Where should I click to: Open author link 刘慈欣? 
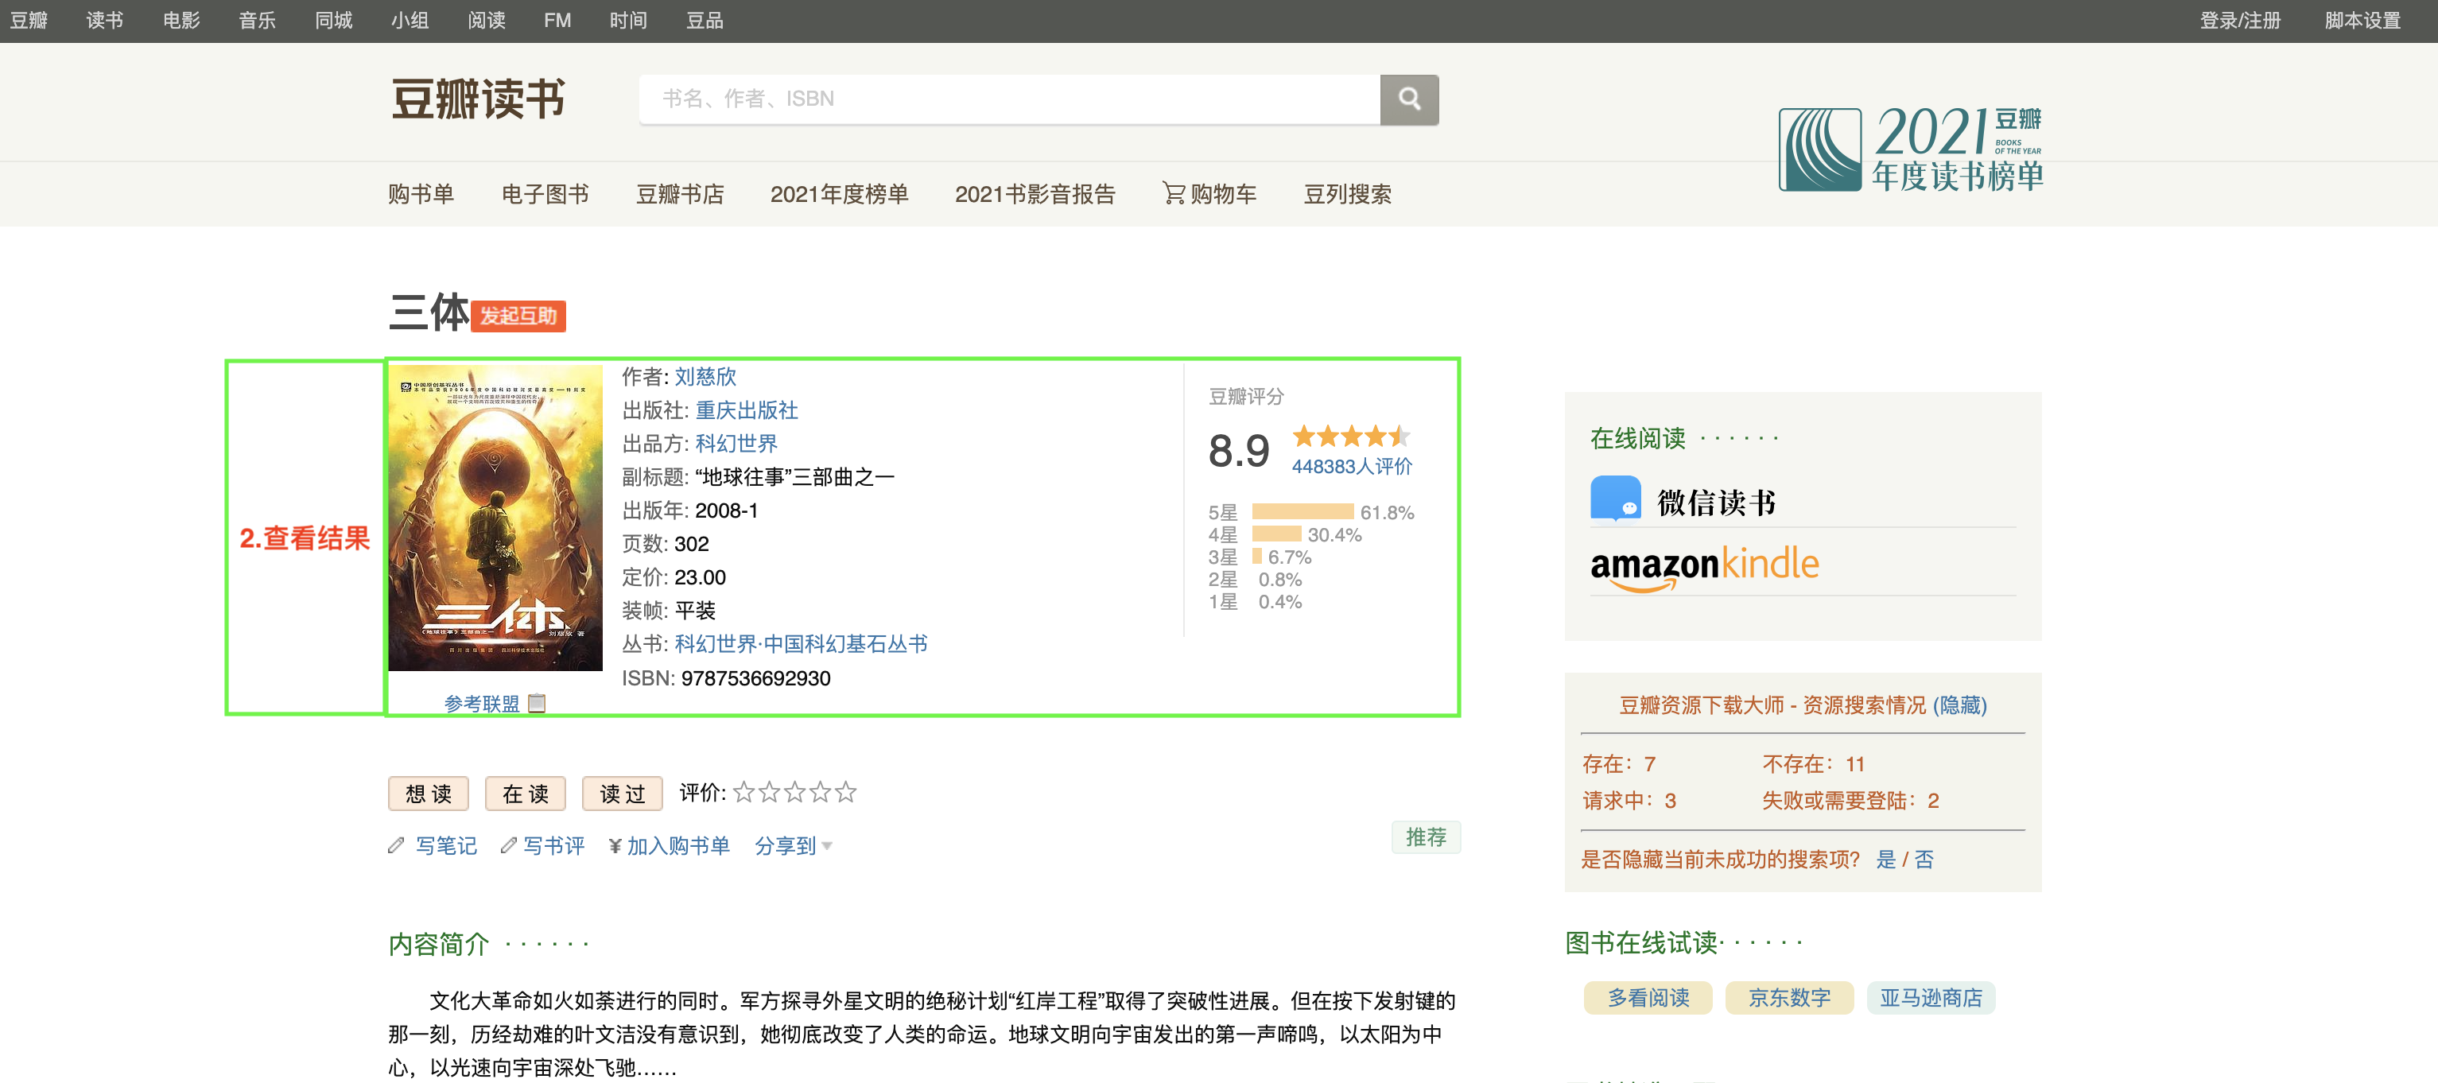tap(705, 376)
